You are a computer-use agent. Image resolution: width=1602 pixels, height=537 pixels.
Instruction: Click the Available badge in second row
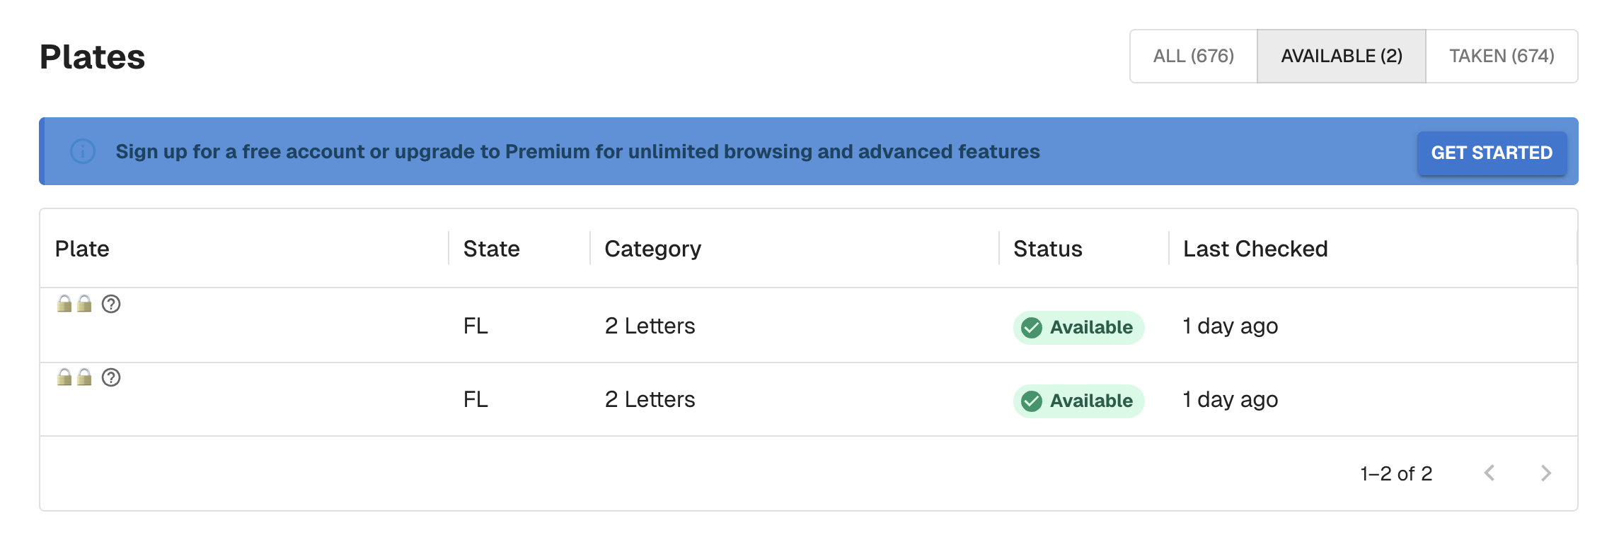1078,401
